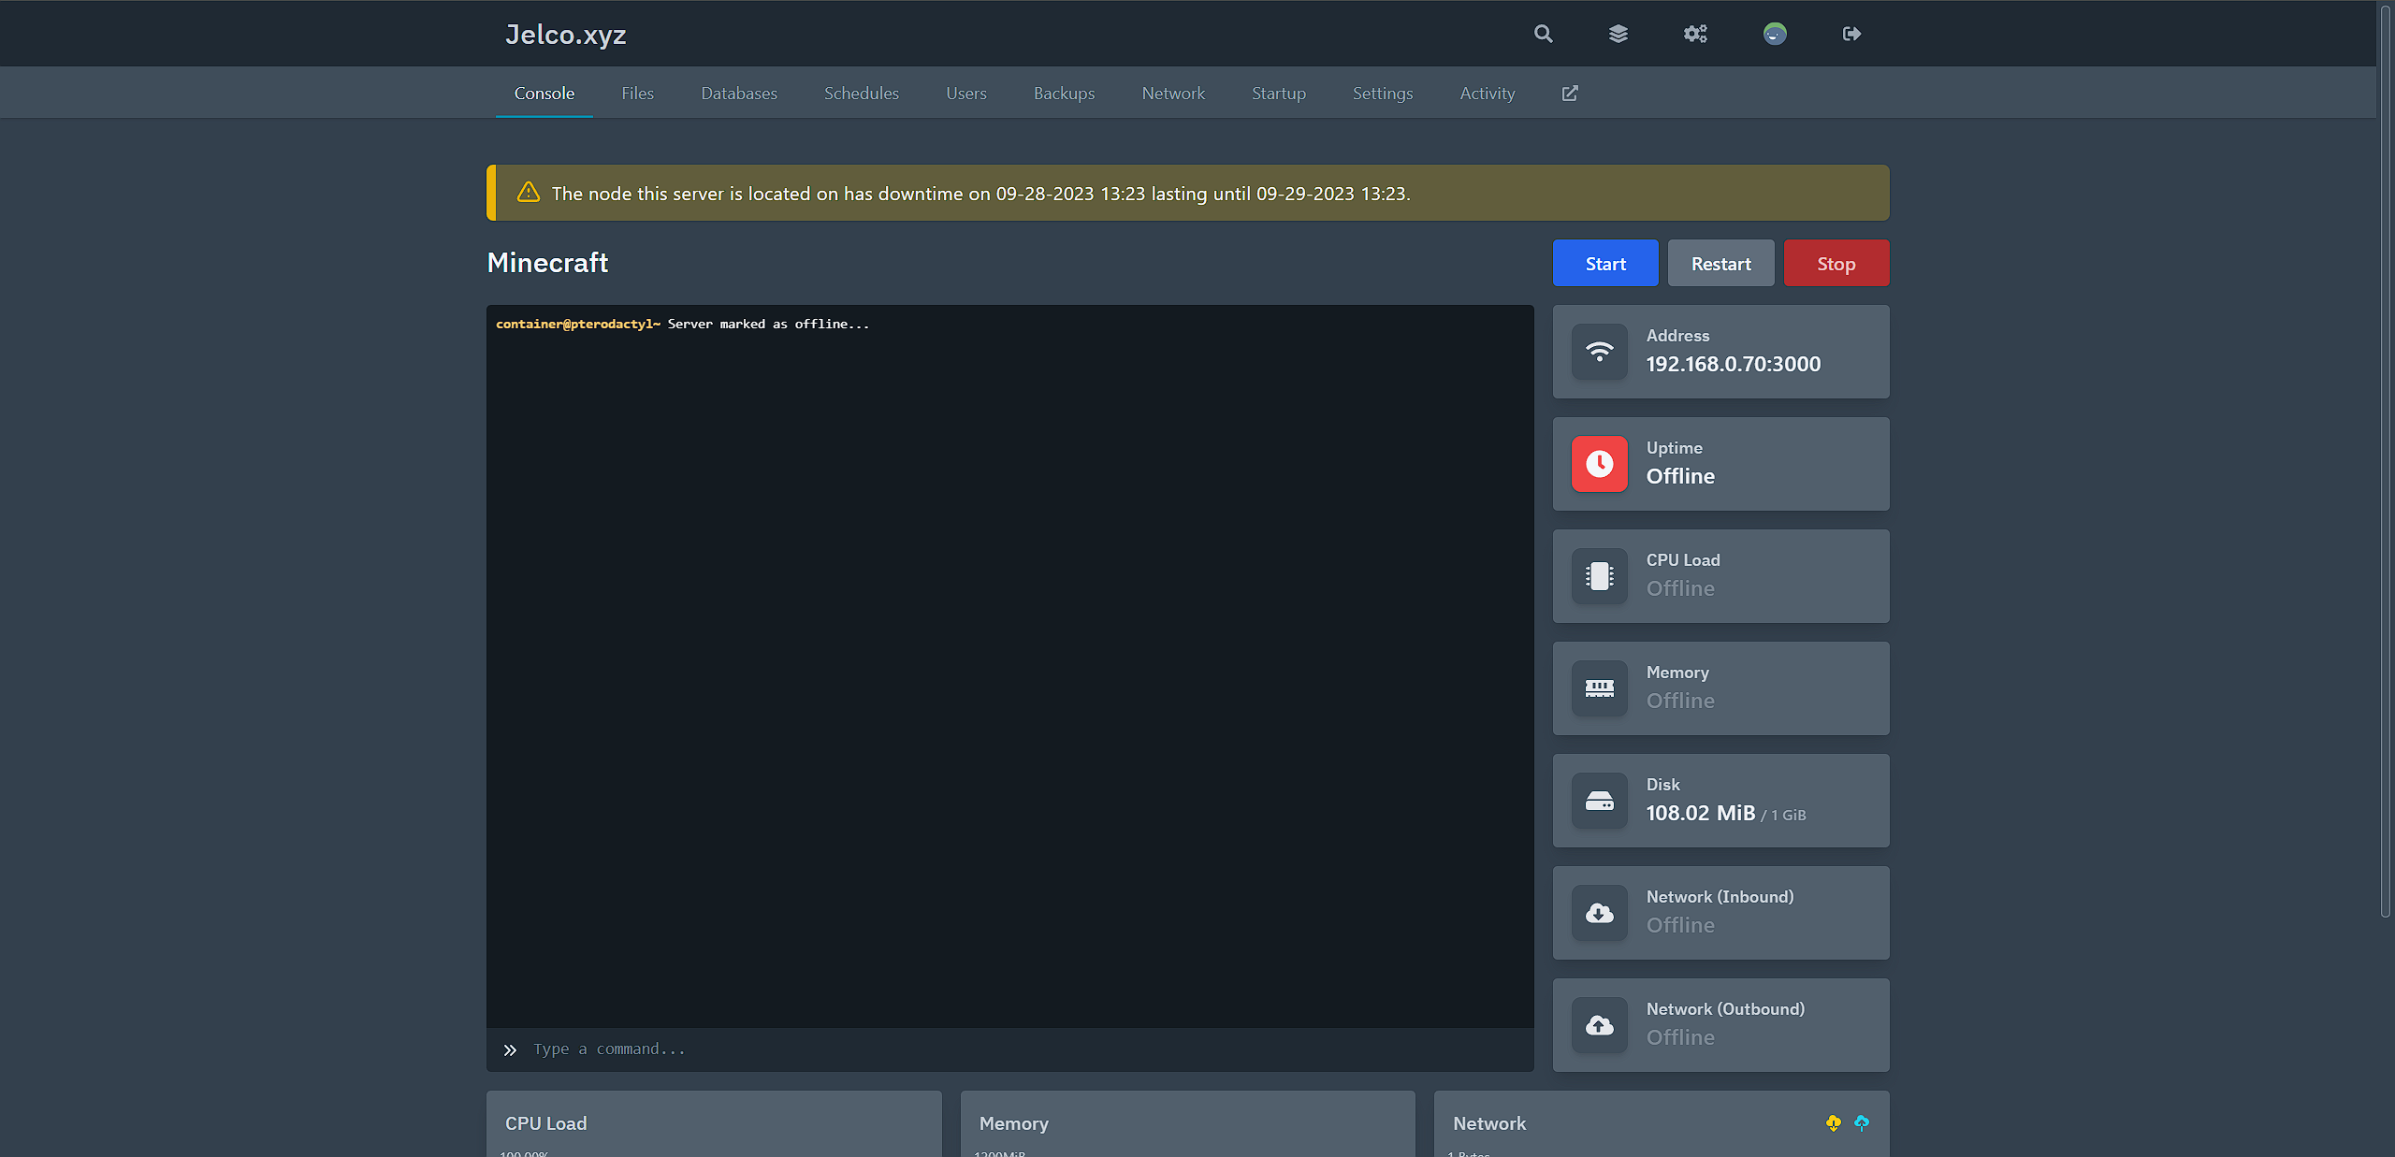Open the Startup tab
This screenshot has width=2395, height=1157.
point(1279,93)
